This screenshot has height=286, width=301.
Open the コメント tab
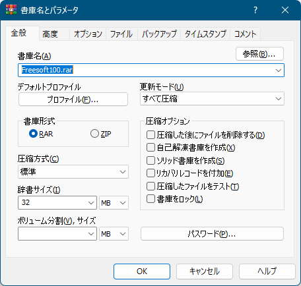[x=245, y=34]
